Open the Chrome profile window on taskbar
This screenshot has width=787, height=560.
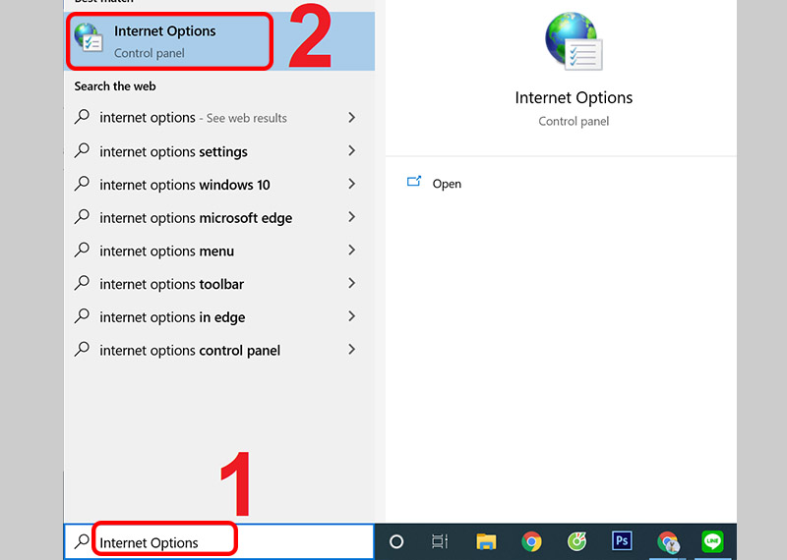(668, 542)
